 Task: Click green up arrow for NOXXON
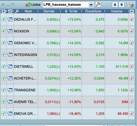point(3,31)
